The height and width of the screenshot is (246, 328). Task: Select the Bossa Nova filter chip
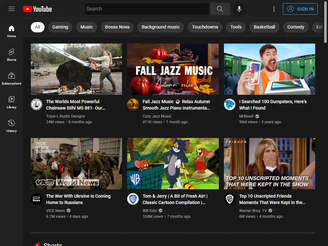[x=117, y=27]
